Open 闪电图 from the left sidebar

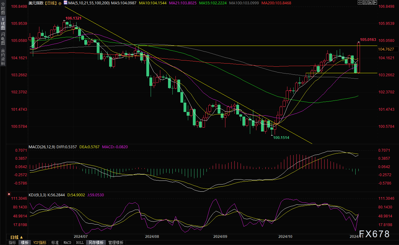coord(3,39)
